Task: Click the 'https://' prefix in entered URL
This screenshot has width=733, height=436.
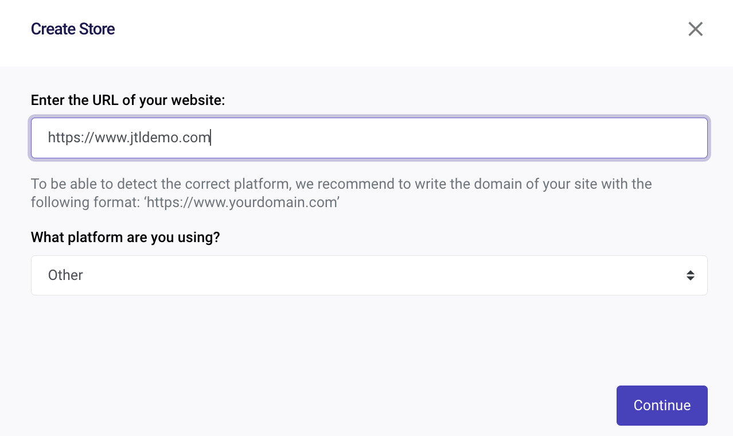Action: tap(71, 138)
